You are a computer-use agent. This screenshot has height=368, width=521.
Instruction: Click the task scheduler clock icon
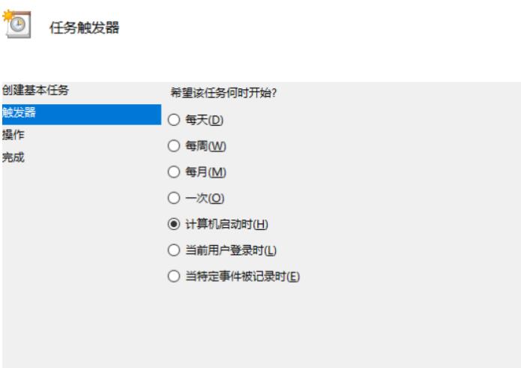(17, 24)
